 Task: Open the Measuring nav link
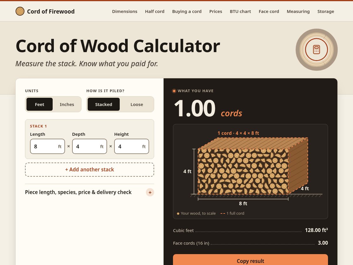[x=298, y=11]
